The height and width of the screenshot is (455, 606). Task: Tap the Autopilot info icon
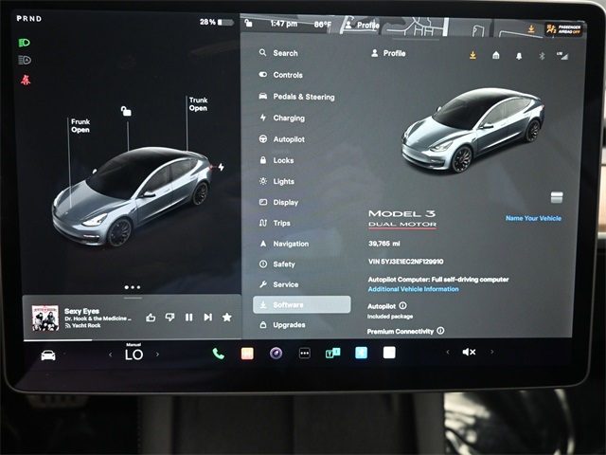402,305
